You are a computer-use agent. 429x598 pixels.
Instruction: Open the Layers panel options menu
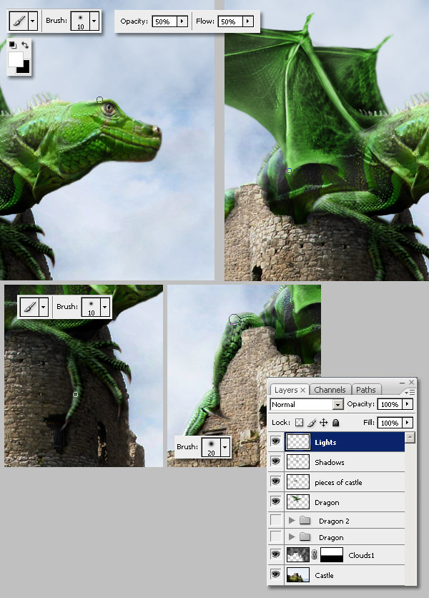coord(410,392)
